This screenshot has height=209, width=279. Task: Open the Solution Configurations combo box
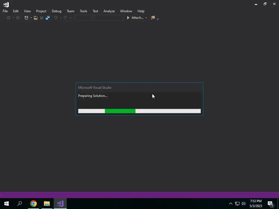(84, 18)
